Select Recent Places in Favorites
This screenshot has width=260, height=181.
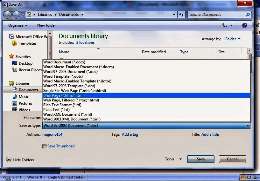(x=27, y=70)
